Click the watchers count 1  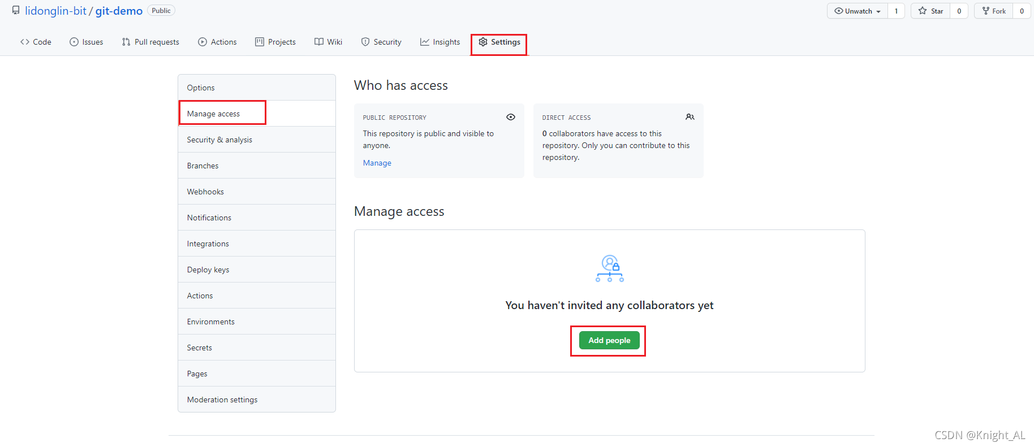point(896,11)
